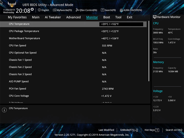Viewport: 184px width, 138px height.
Task: Select the CPU Fan Speed row
Action: click(x=73, y=45)
